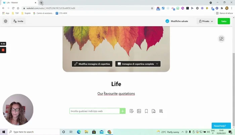Open Task View on the taskbar
Image resolution: width=235 pixels, height=135 pixels.
(x=71, y=132)
